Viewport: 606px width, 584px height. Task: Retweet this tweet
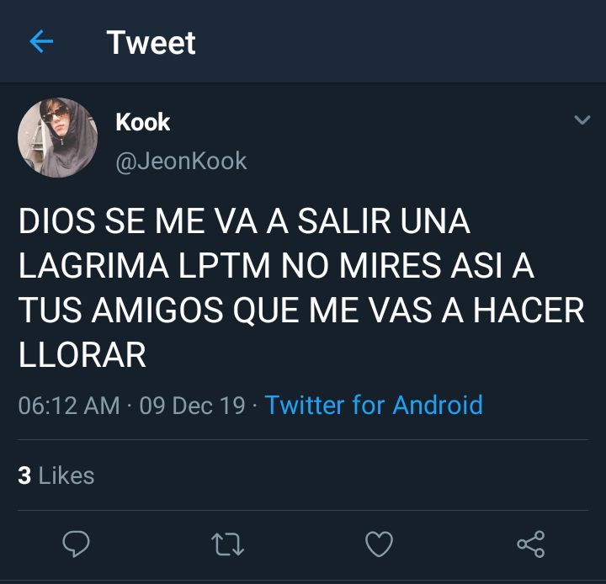(x=227, y=544)
